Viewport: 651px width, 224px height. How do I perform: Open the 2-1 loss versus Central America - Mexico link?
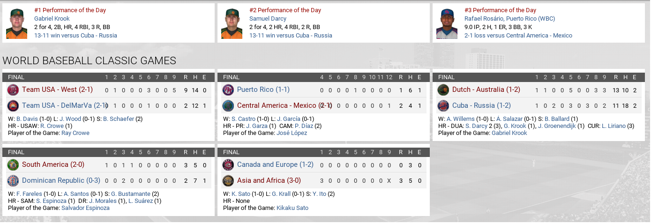click(x=518, y=36)
